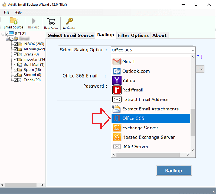Viewport: 216px width, 194px height.
Task: Click the folder tree scroll right arrow
Action: pyautogui.click(x=42, y=185)
